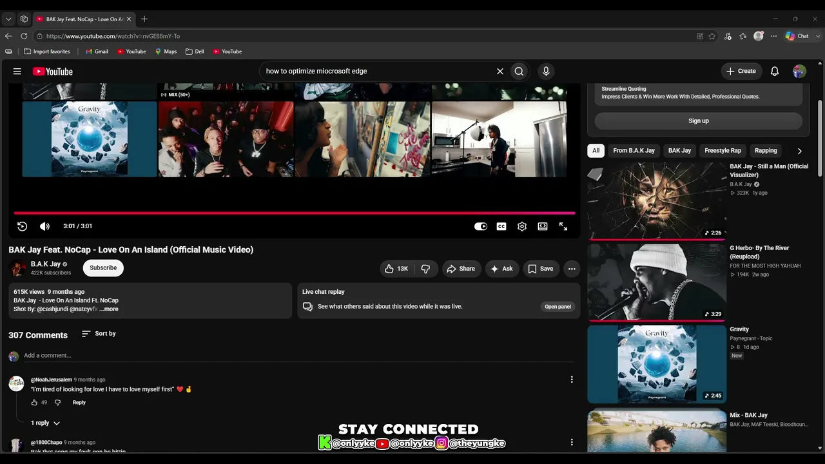Open options menu for @NoahJerusalem comment

[572, 380]
